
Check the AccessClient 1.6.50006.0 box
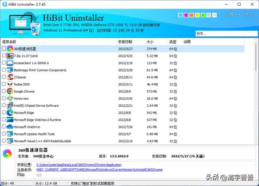click(x=4, y=63)
